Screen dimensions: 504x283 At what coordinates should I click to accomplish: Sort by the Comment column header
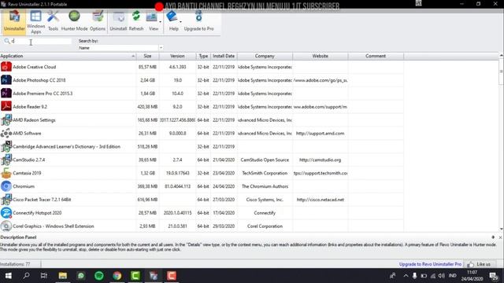[x=376, y=56]
